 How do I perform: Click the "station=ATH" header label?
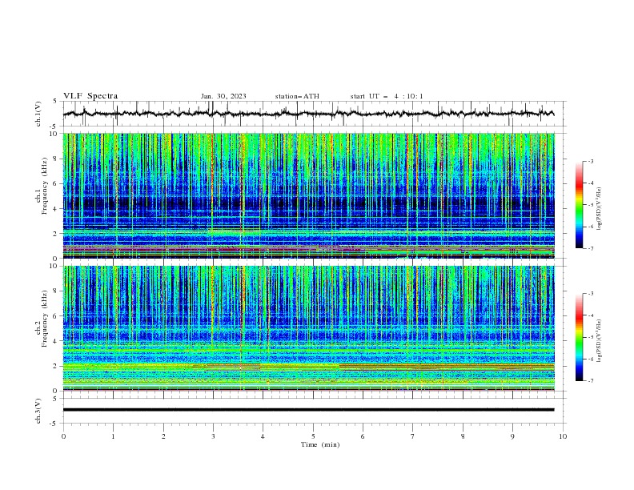[297, 96]
